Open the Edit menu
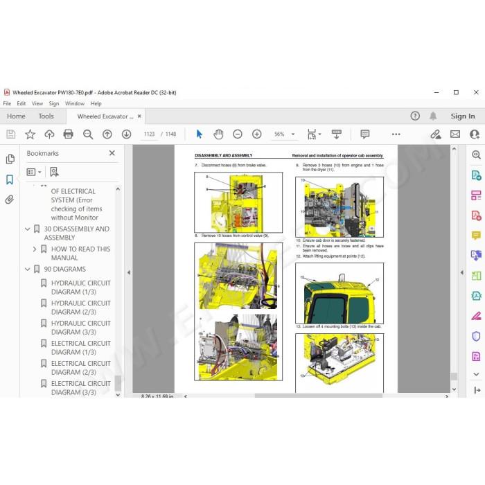The width and height of the screenshot is (485, 485). coord(21,104)
